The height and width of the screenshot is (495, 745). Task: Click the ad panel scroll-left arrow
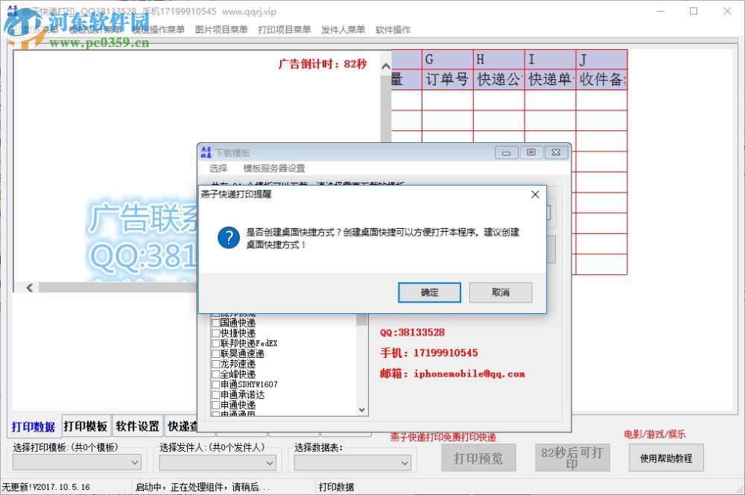[x=30, y=287]
